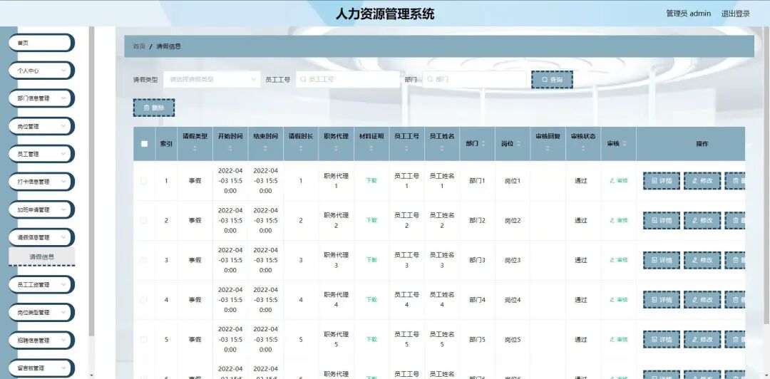770x379 pixels.
Task: Collapse 请假信息管理 sidebar menu
Action: pyautogui.click(x=41, y=238)
